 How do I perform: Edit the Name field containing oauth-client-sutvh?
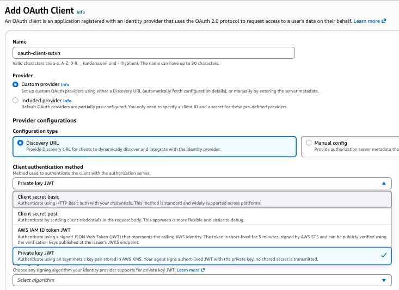click(154, 53)
